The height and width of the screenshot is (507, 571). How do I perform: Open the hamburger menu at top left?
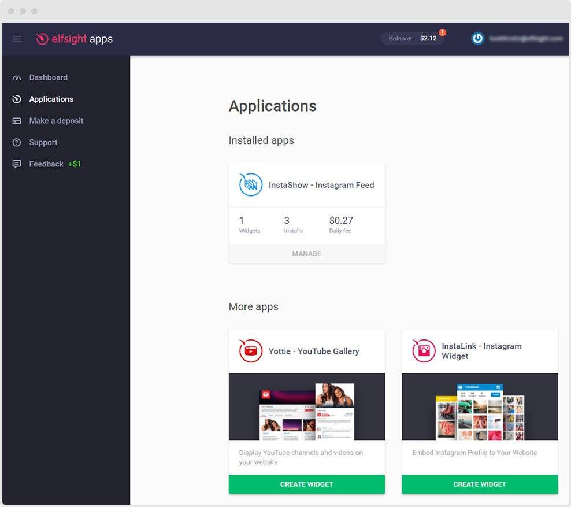tap(17, 39)
